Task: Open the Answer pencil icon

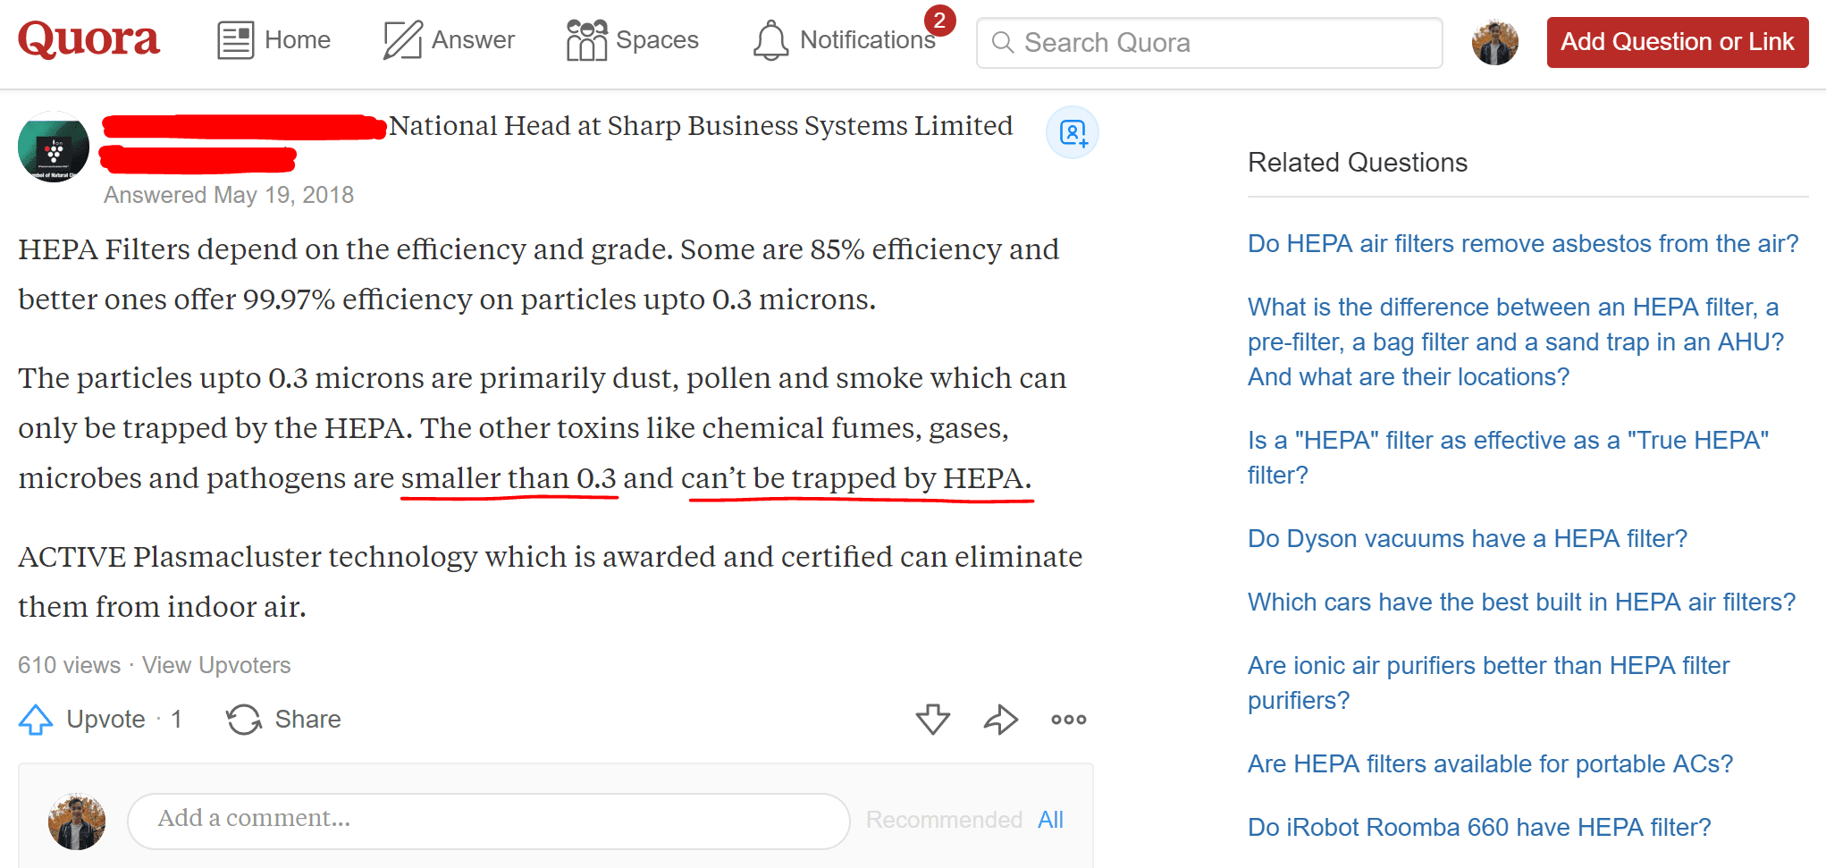Action: point(402,41)
